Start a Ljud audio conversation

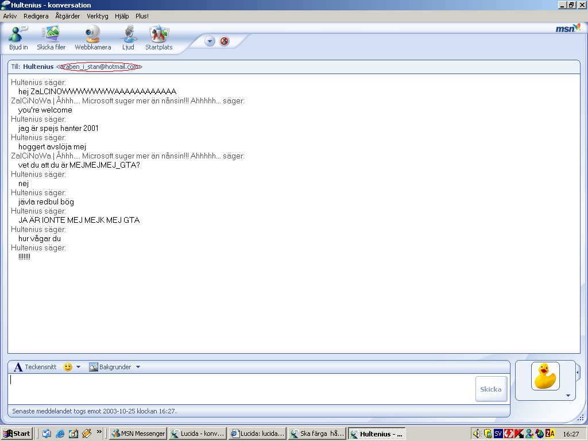tap(128, 37)
